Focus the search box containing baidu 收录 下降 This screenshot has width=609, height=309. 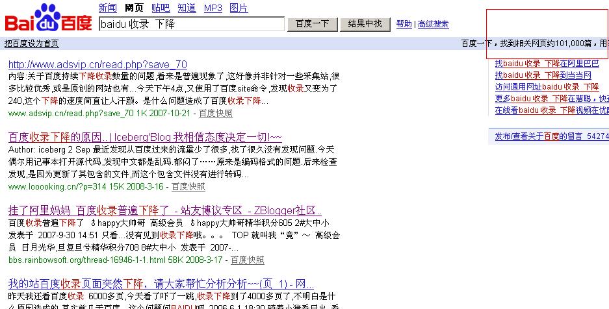click(192, 24)
